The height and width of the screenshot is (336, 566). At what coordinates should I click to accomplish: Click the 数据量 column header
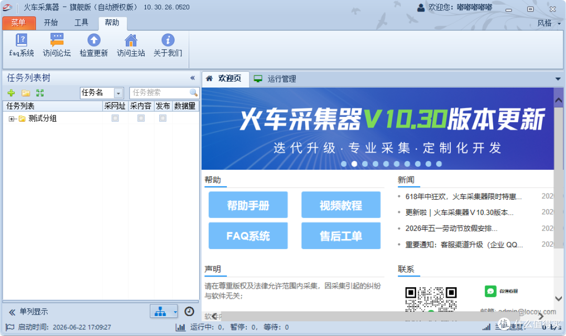[185, 106]
